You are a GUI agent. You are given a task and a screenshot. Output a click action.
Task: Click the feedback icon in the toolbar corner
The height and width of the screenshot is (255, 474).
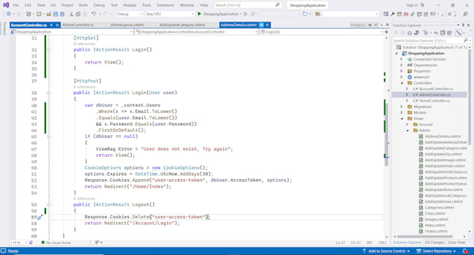click(466, 14)
